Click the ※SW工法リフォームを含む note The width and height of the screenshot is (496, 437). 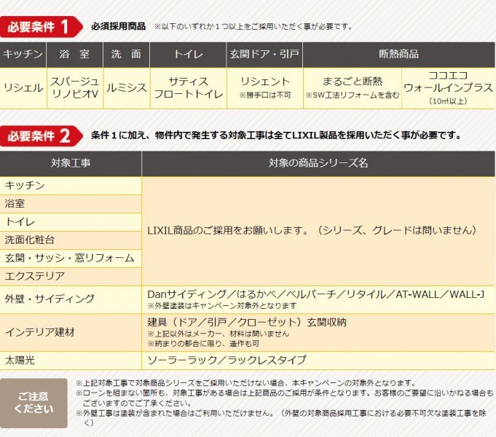click(x=352, y=95)
